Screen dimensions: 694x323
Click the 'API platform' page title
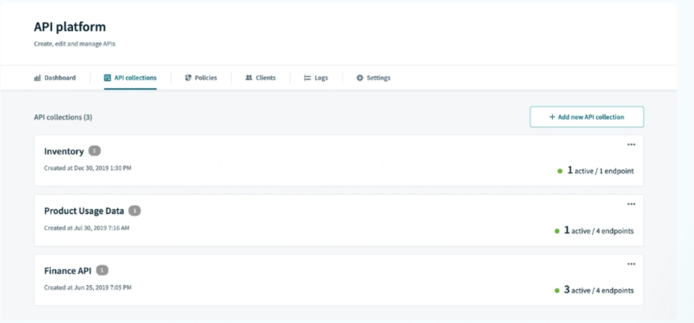click(70, 27)
